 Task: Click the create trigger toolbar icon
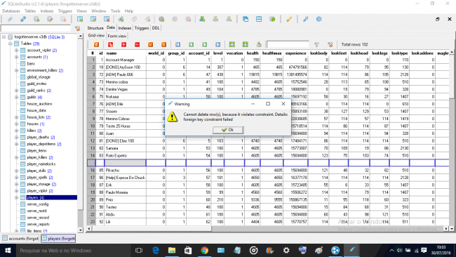161,19
